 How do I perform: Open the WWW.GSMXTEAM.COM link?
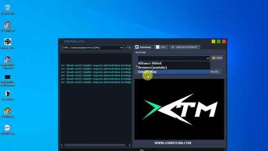(173, 143)
